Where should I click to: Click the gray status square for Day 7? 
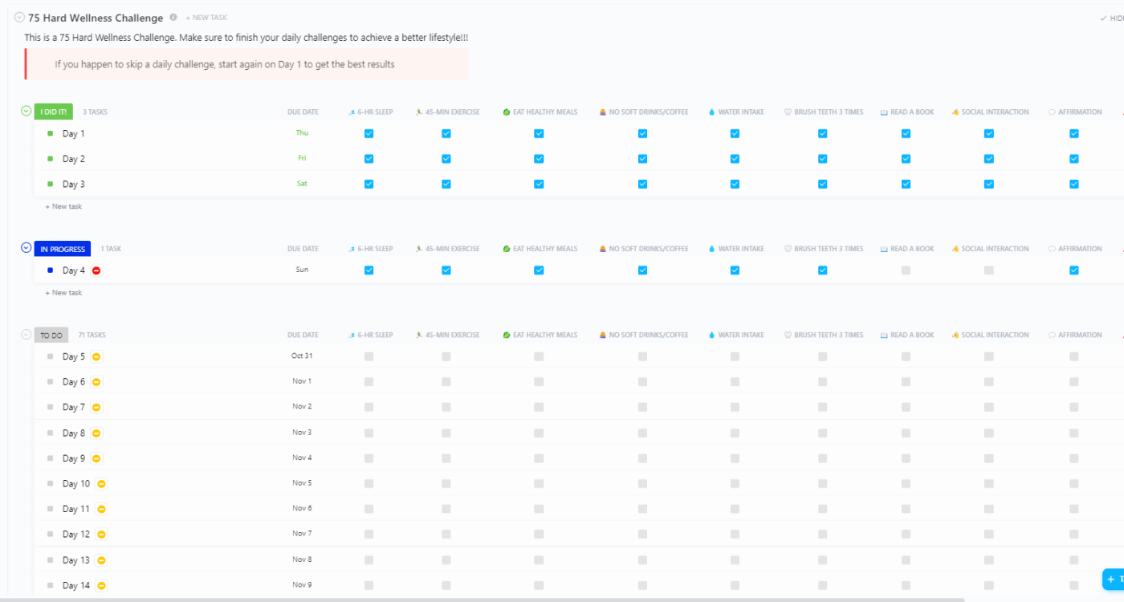50,408
